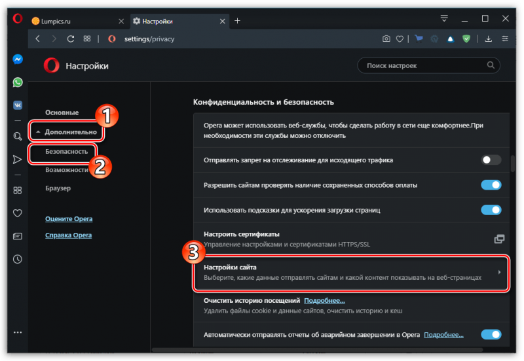The image size is (524, 361).
Task: Open the tab menu icon in title bar
Action: pyautogui.click(x=444, y=18)
